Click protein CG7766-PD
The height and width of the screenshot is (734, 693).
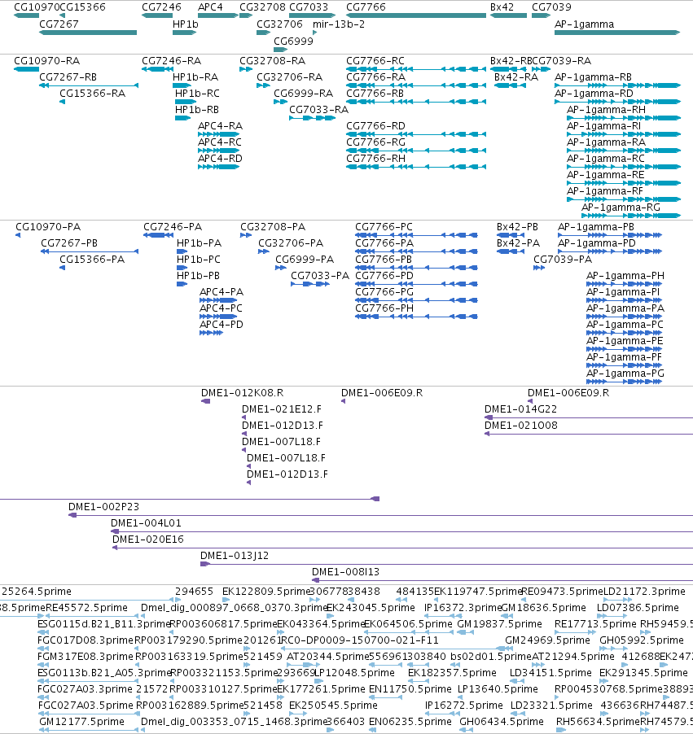(x=384, y=276)
